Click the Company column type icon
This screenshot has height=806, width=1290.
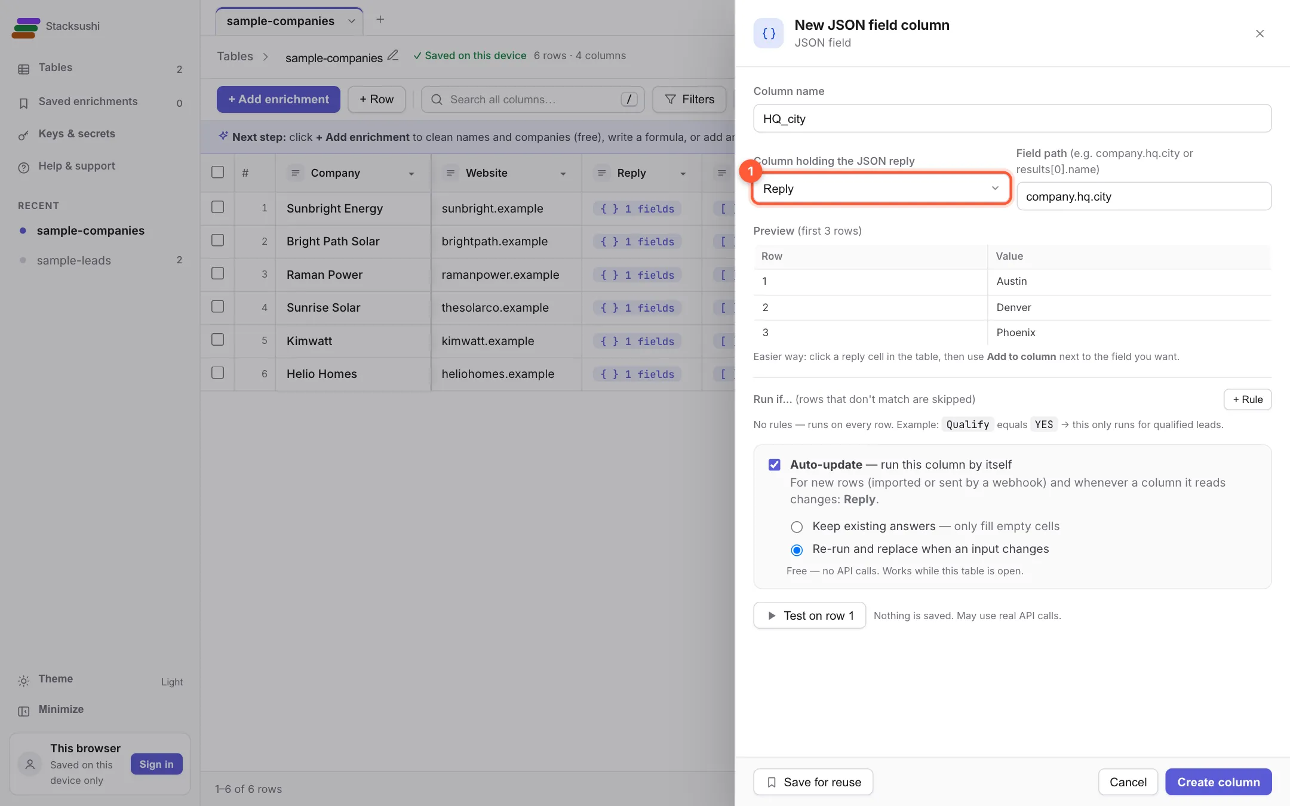[x=295, y=173]
